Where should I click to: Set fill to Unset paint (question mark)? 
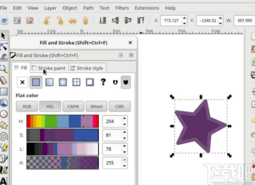(x=103, y=82)
